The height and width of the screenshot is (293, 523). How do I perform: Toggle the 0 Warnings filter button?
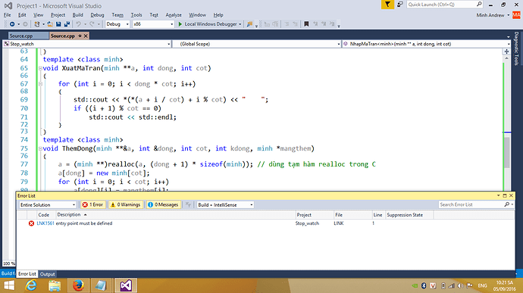125,204
